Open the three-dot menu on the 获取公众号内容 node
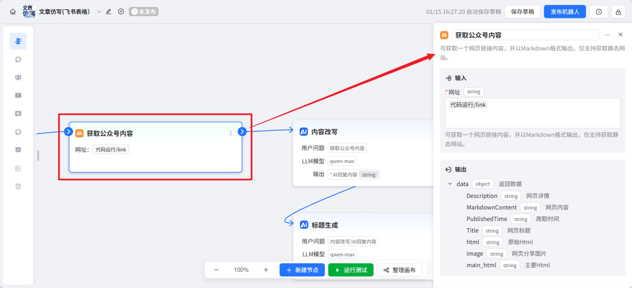This screenshot has height=288, width=632. [x=230, y=132]
